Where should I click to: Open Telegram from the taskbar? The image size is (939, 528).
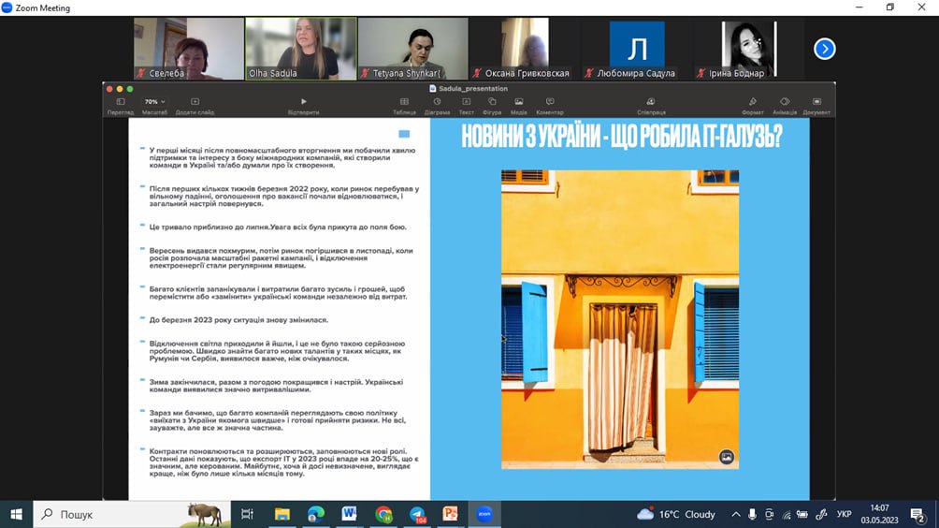[417, 514]
